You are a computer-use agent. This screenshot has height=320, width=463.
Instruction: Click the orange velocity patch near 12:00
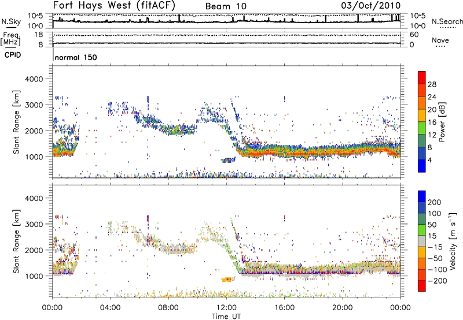click(227, 280)
